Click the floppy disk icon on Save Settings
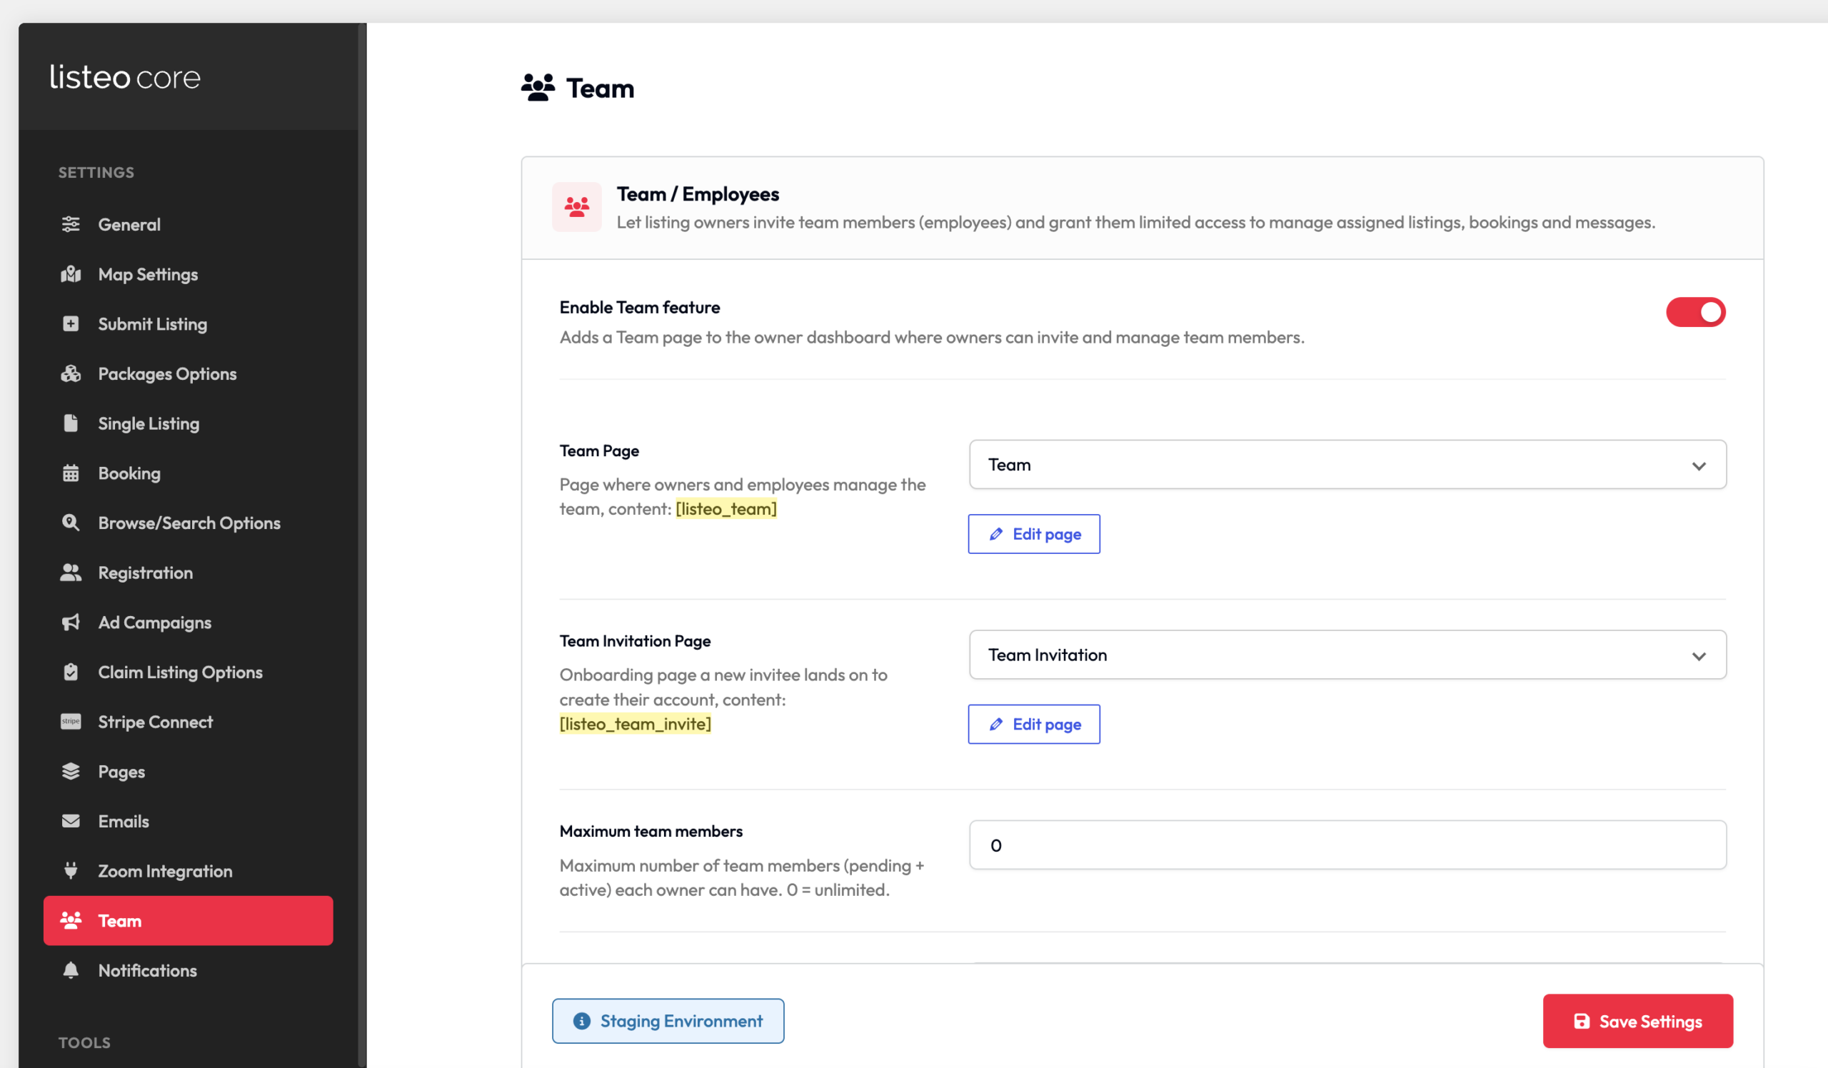 [x=1582, y=1021]
